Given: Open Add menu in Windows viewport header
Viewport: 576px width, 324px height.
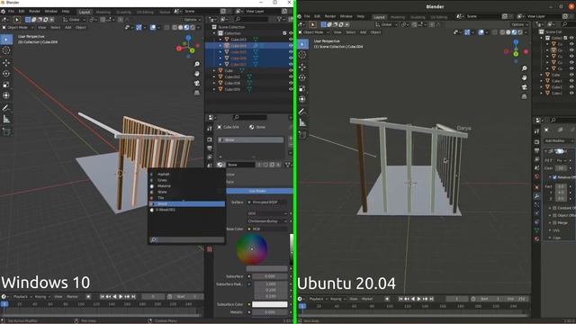Looking at the screenshot, I should (x=68, y=28).
